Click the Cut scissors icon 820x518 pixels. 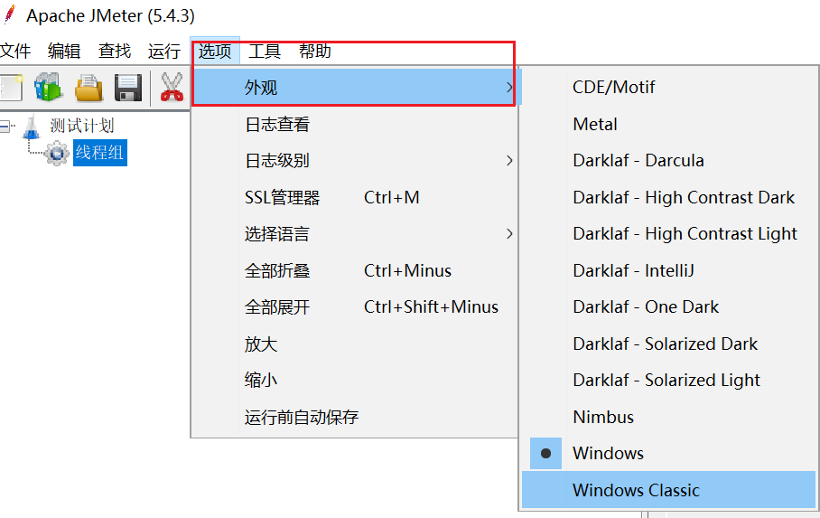pos(171,87)
